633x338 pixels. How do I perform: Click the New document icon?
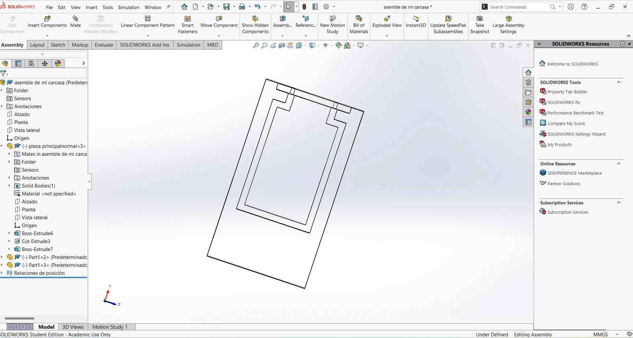click(x=196, y=7)
